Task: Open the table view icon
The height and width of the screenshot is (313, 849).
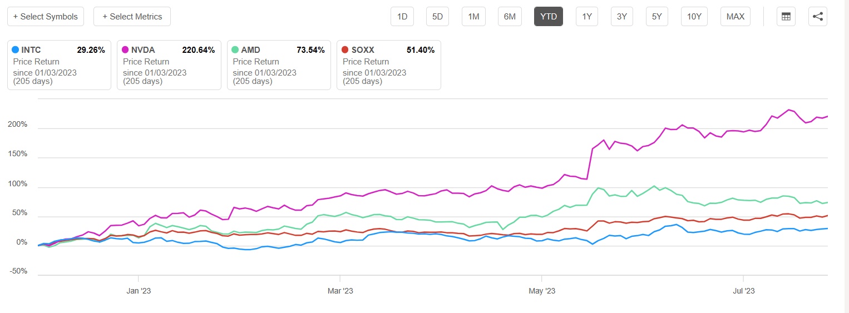Action: 786,17
